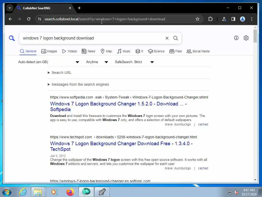Switch to the Social Media category

point(198,51)
